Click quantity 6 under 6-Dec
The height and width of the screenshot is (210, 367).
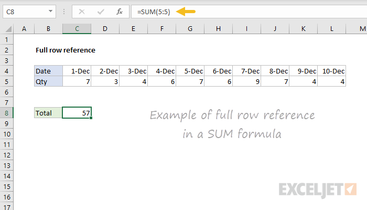pyautogui.click(x=219, y=81)
